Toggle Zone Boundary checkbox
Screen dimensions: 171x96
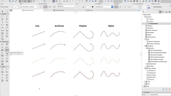tap(153, 7)
